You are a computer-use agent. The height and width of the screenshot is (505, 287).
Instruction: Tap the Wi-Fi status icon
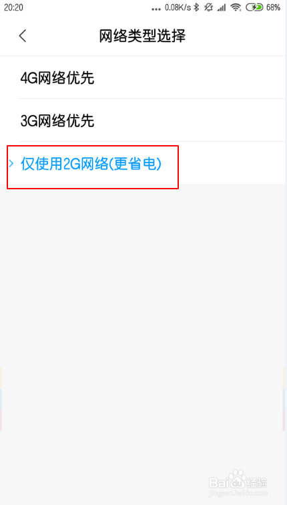(236, 7)
